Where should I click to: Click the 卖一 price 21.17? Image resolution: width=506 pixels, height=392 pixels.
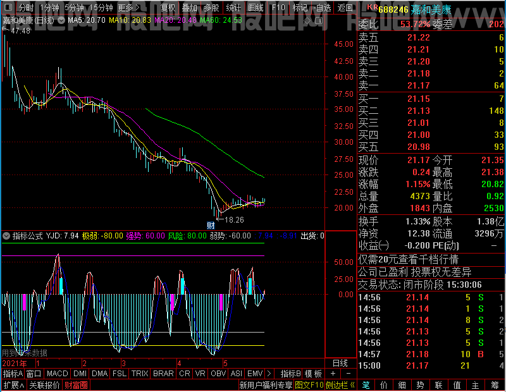[x=419, y=85]
